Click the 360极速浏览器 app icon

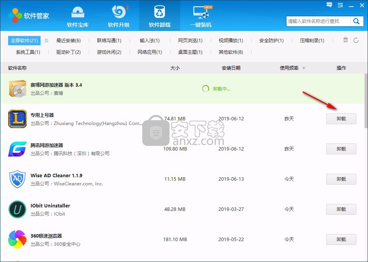point(17,239)
